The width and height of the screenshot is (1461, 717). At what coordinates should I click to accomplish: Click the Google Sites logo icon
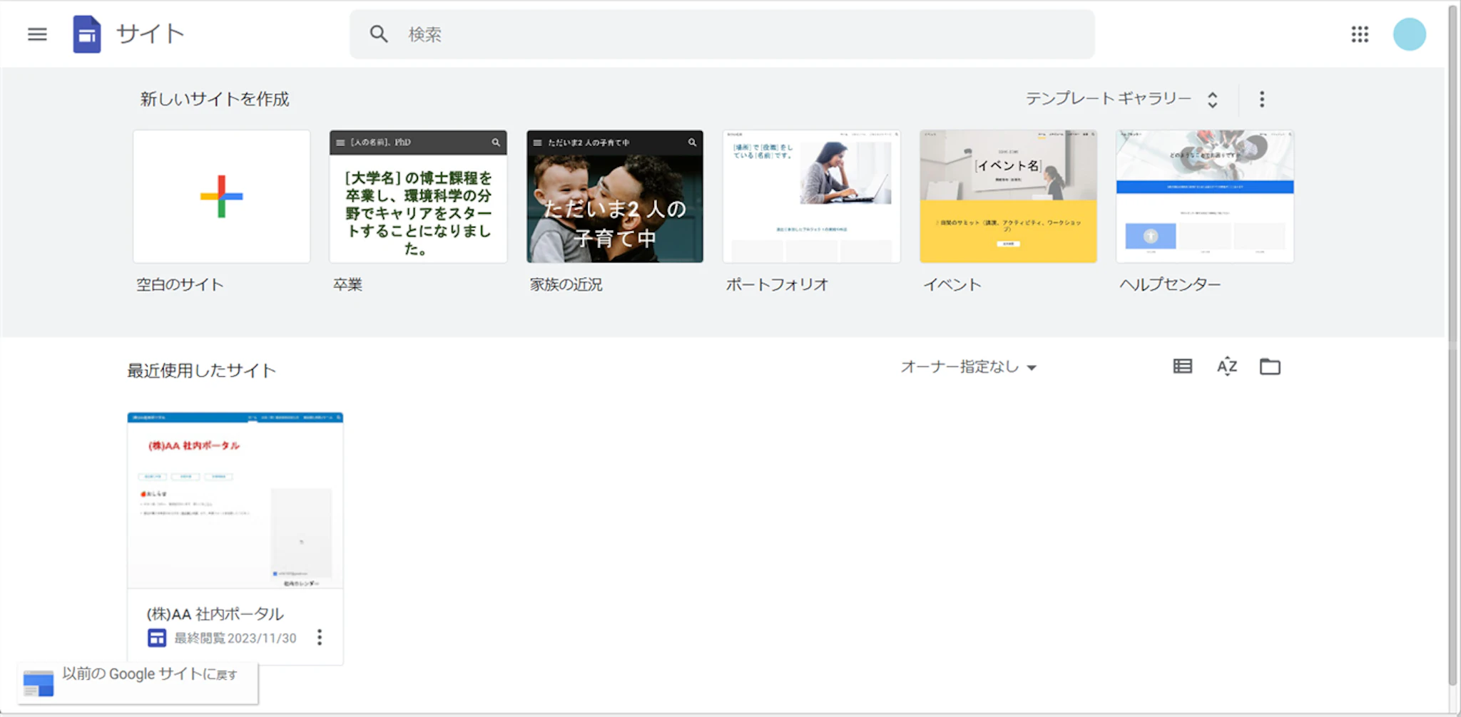click(x=86, y=34)
